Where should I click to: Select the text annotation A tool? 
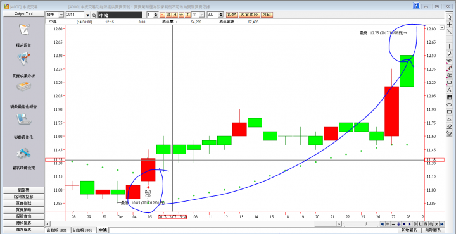[x=449, y=90]
